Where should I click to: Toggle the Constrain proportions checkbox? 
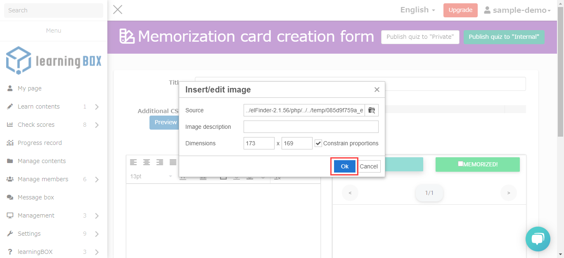pos(318,143)
